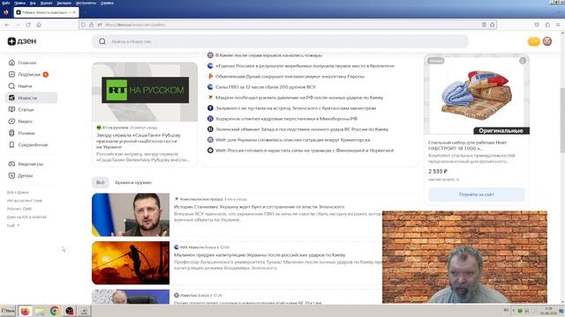565x317 pixels.
Task: Open the Правка menu
Action: click(19, 3)
